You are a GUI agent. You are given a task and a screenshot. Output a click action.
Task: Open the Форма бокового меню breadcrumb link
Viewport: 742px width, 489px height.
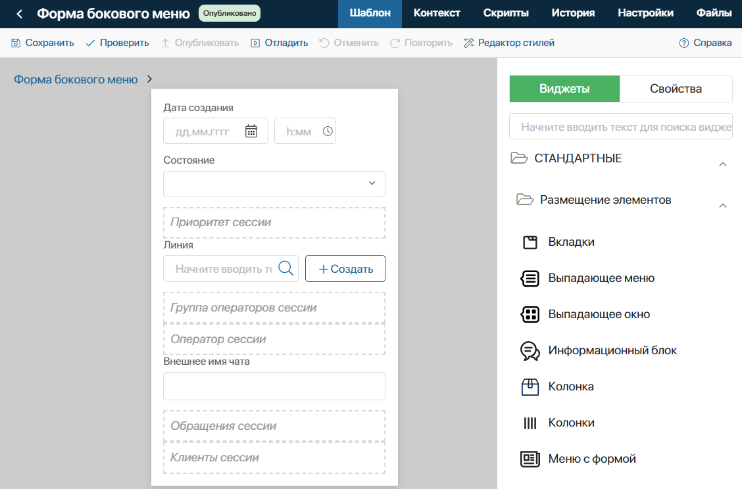point(76,80)
